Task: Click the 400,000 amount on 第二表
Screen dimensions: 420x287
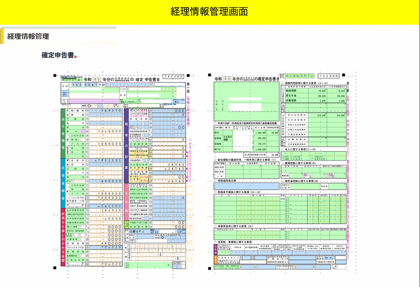Action: 262,138
